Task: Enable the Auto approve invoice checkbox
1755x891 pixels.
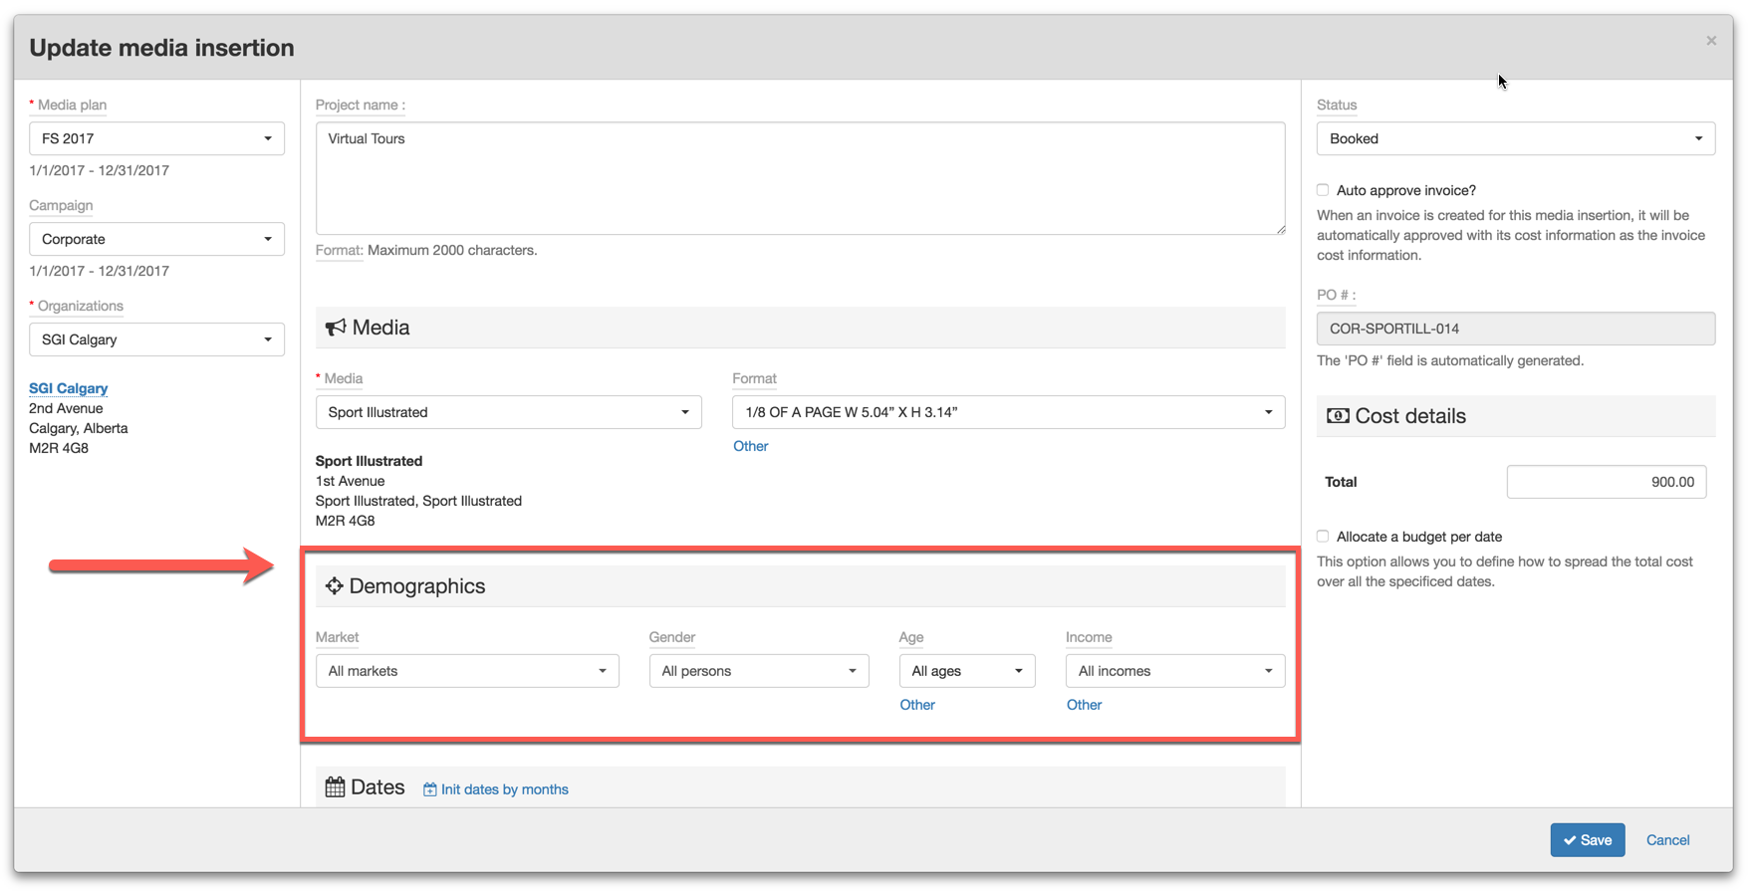Action: click(1323, 190)
